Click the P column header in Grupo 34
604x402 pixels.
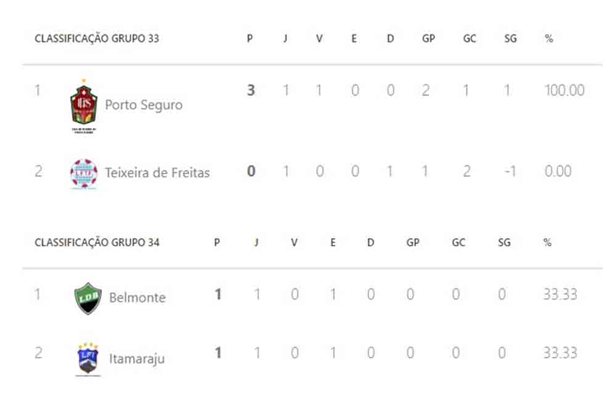coord(217,243)
